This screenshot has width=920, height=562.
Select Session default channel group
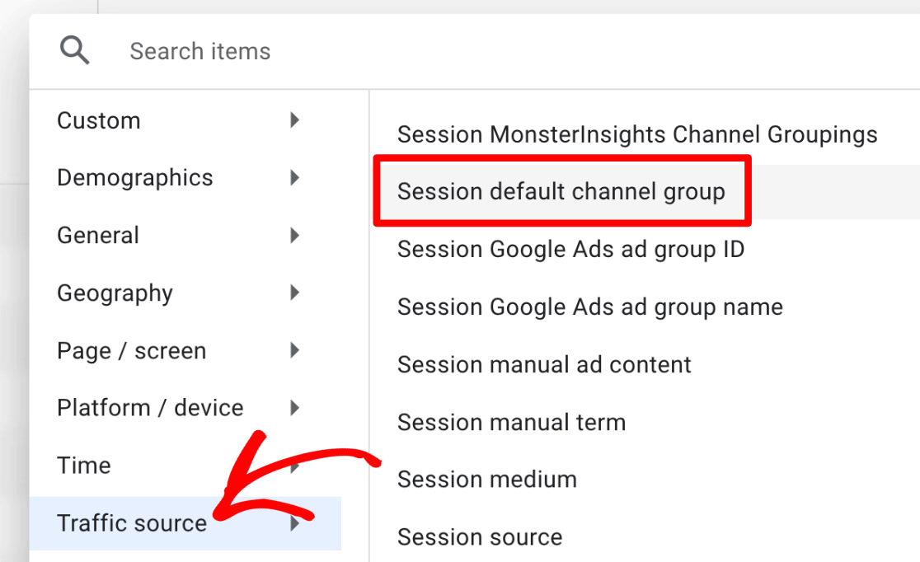click(562, 190)
